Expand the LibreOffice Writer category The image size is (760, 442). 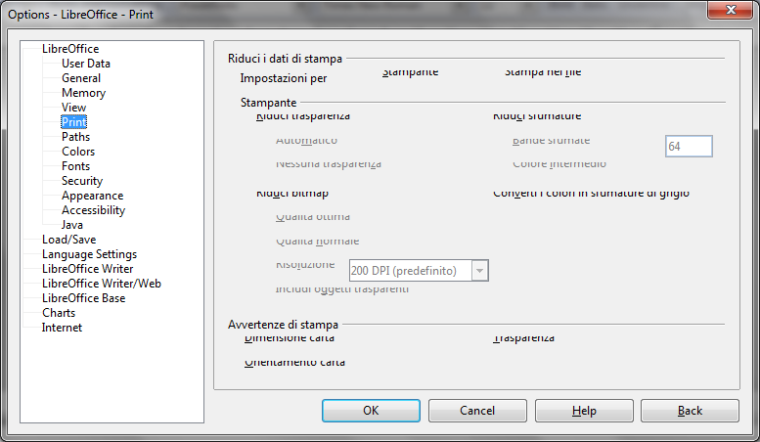[x=87, y=269]
